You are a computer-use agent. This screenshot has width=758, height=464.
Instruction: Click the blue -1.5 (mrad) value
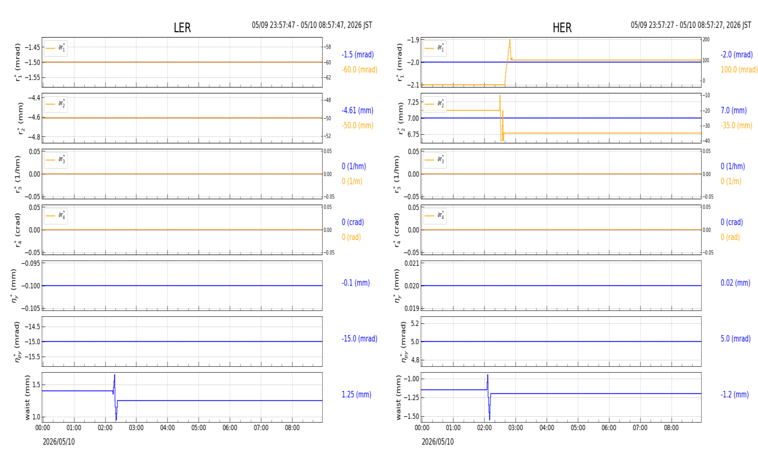click(x=358, y=55)
